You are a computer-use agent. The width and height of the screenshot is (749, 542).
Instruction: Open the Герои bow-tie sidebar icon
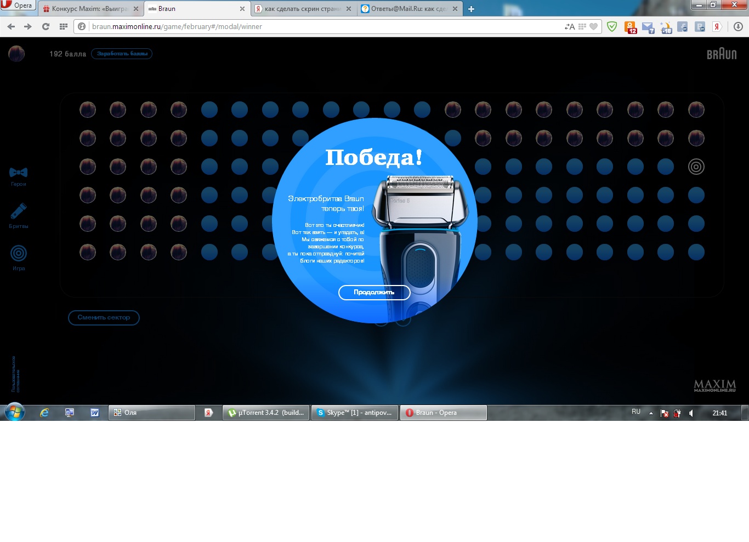(x=19, y=173)
